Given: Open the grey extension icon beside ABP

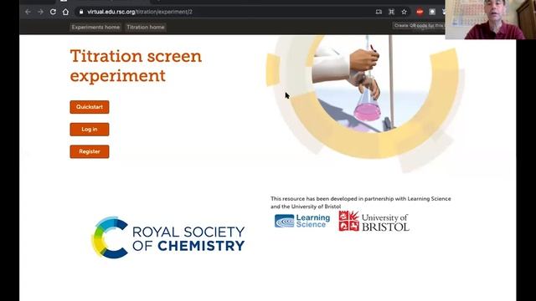Looking at the screenshot, I should [x=432, y=12].
